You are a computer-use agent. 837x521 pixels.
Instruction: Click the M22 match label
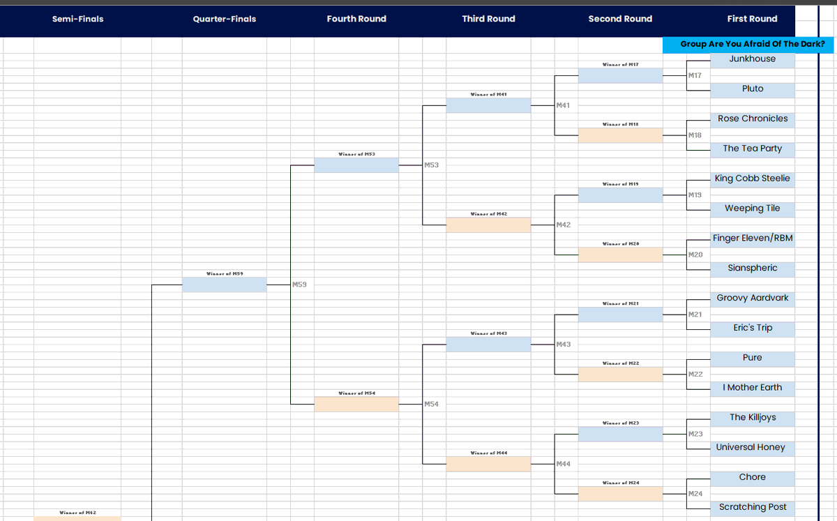point(695,375)
